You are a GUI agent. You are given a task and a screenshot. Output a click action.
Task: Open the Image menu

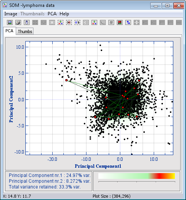(11, 14)
